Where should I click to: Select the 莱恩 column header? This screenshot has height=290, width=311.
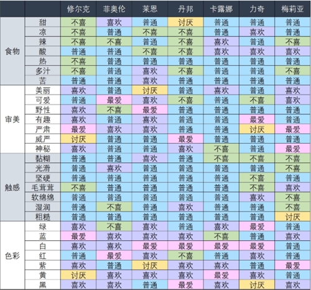(x=150, y=9)
